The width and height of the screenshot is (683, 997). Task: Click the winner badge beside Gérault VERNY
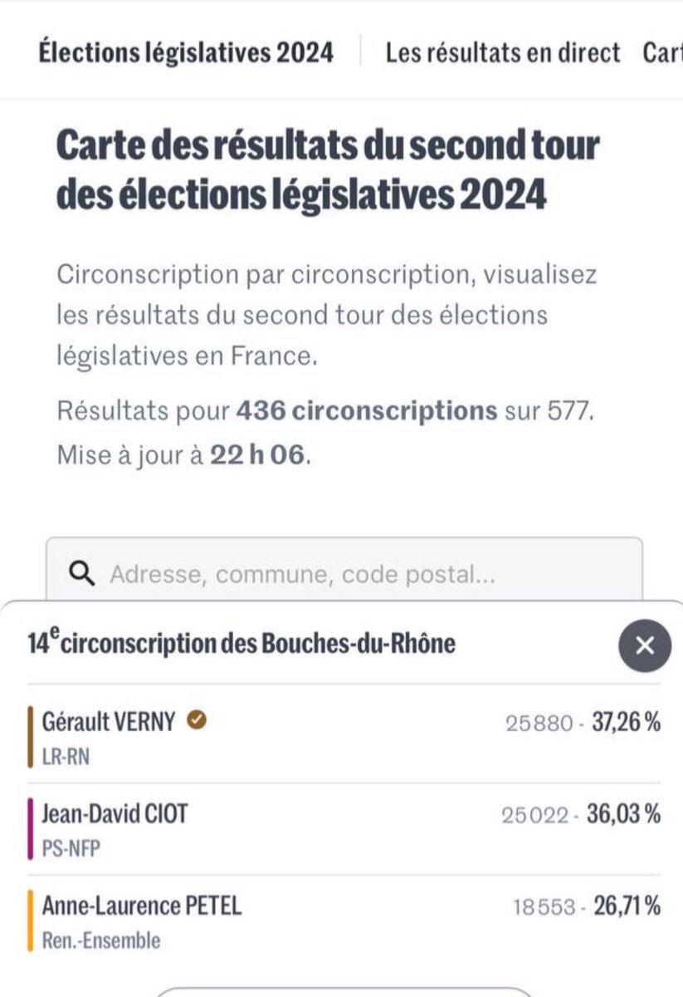(197, 720)
